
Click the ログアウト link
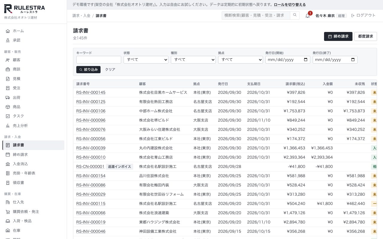[x=363, y=16]
